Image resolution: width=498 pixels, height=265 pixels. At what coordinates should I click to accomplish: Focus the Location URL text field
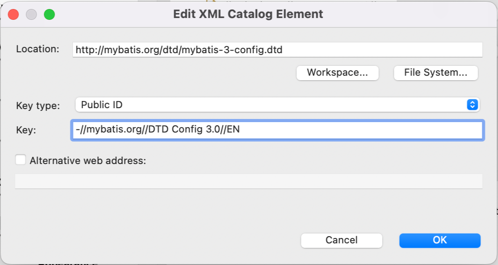[277, 50]
